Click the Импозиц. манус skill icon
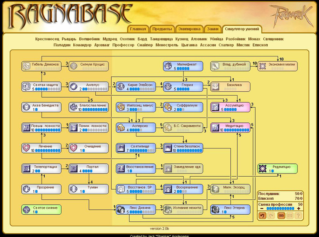 point(121,107)
